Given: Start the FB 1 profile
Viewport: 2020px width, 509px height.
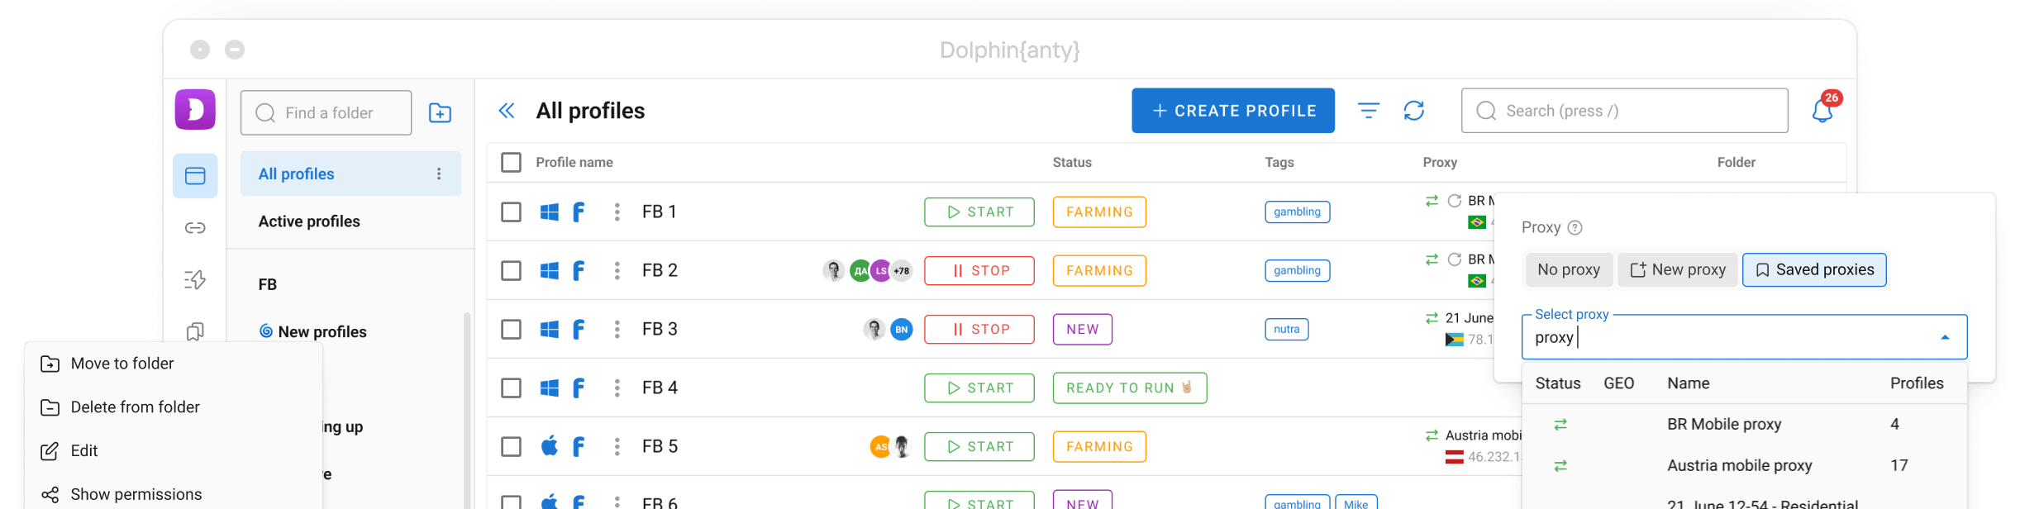Looking at the screenshot, I should pyautogui.click(x=979, y=212).
